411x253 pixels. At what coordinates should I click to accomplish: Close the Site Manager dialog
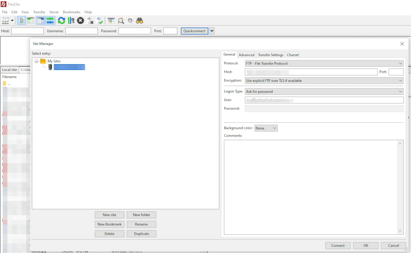click(402, 44)
